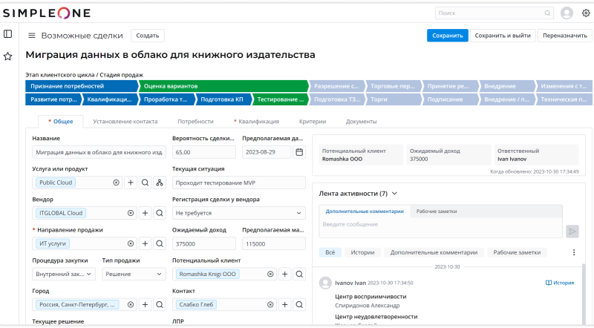Filter activity feed by Всё

(330, 252)
